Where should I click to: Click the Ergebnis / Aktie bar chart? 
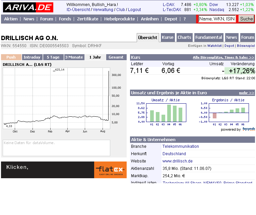[229, 113]
